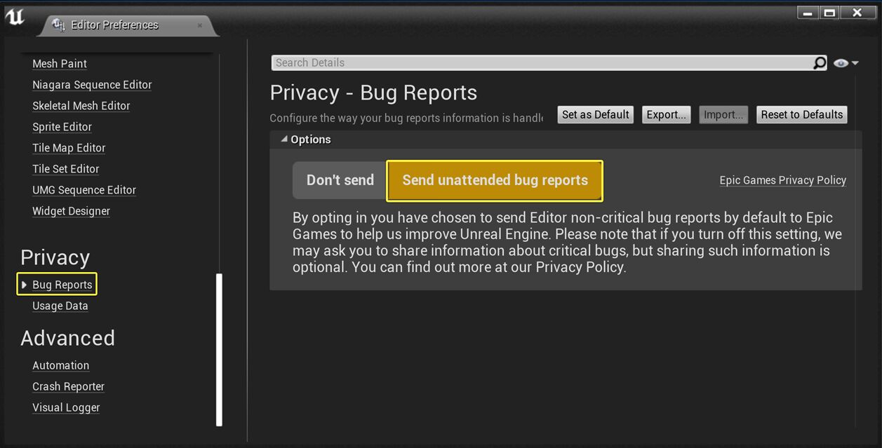
Task: Open Mesh Paint preferences
Action: pyautogui.click(x=59, y=64)
